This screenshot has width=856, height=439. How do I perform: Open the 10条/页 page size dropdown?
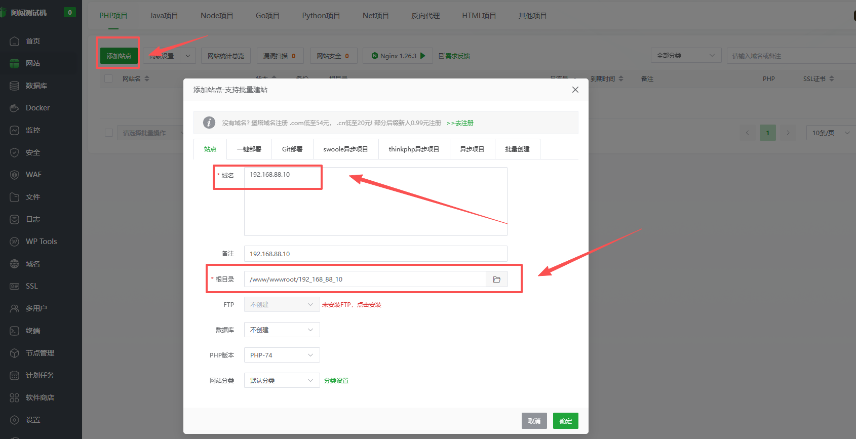pos(831,133)
